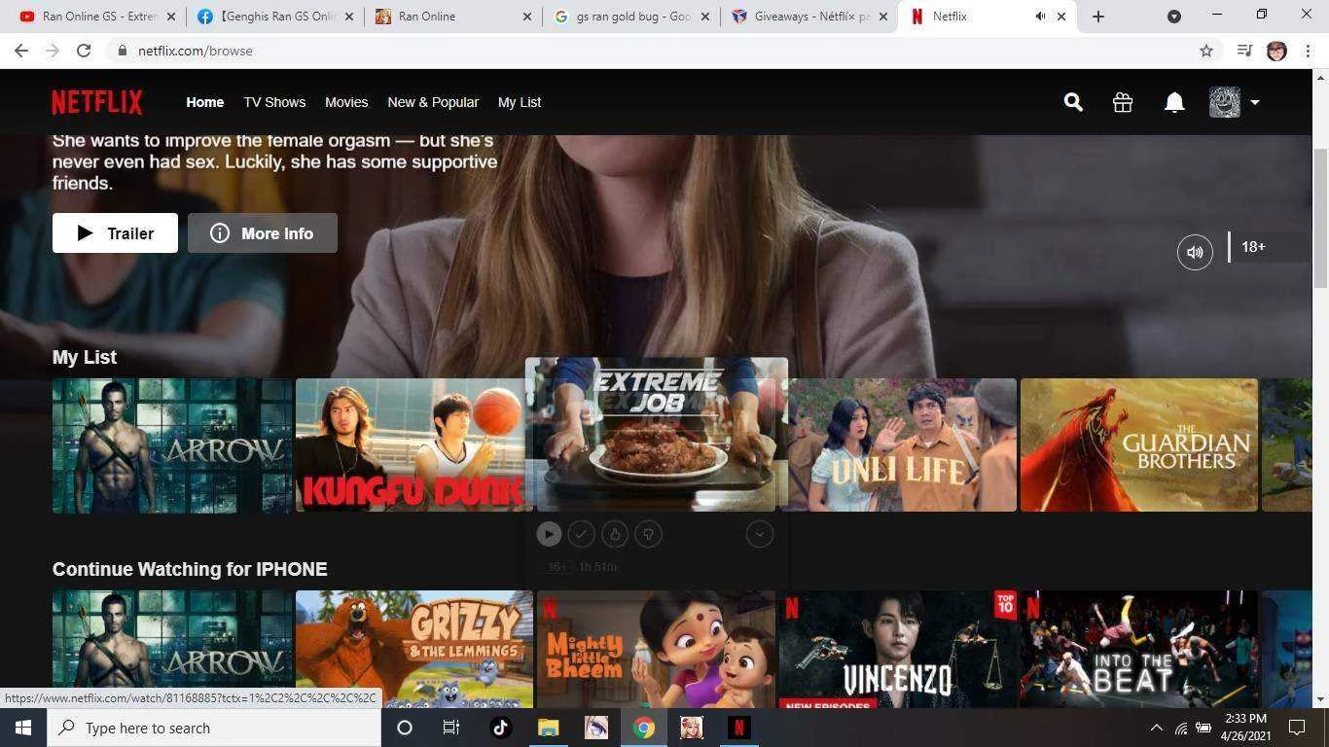This screenshot has width=1329, height=747.
Task: Open Unli Life thumbnail
Action: point(903,445)
